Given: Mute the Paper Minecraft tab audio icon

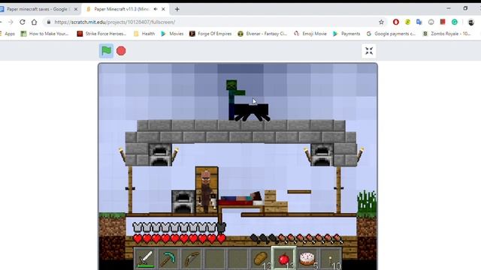Looking at the screenshot, I should [156, 9].
